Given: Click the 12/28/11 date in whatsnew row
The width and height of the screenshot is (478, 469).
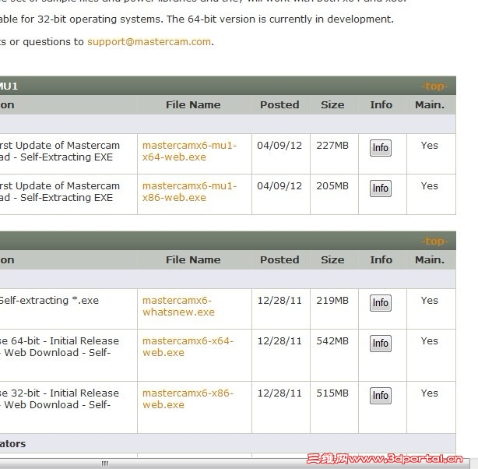Looking at the screenshot, I should click(279, 300).
